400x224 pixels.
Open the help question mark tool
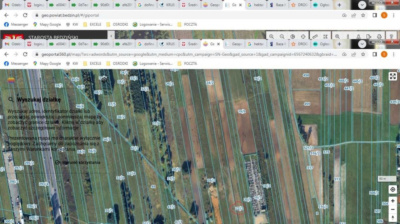391,36
